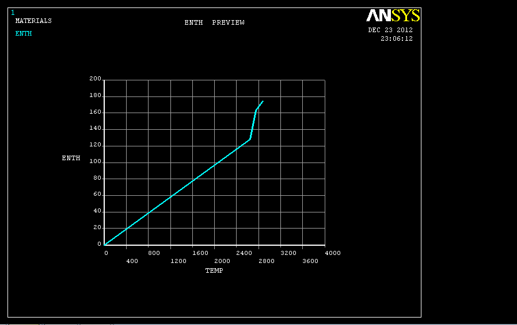
Task: Click the 1200 tick label on TEMP axis
Action: tap(178, 261)
